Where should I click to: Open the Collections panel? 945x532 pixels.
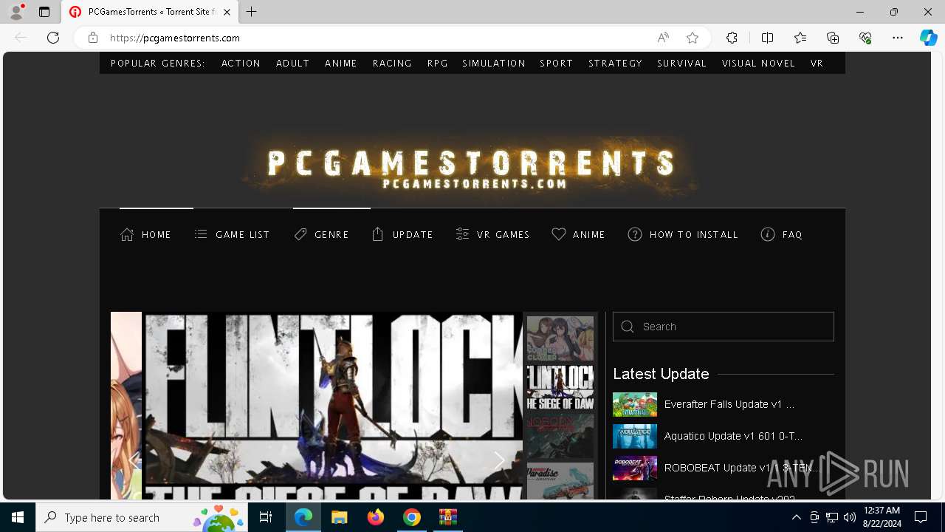[833, 38]
